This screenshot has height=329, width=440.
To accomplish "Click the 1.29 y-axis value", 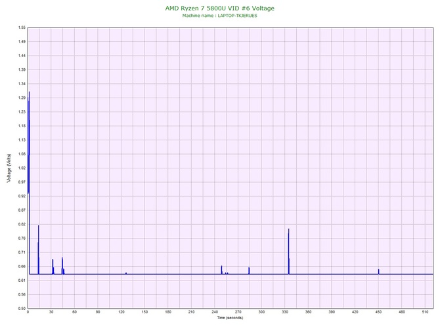I will pos(22,98).
